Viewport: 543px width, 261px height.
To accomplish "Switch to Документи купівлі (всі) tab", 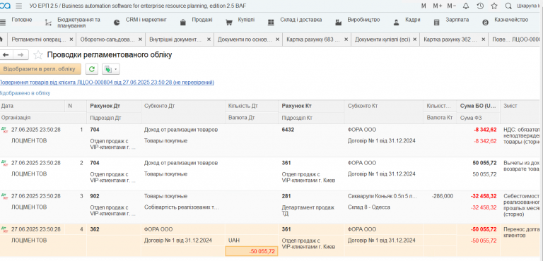I will click(x=383, y=40).
